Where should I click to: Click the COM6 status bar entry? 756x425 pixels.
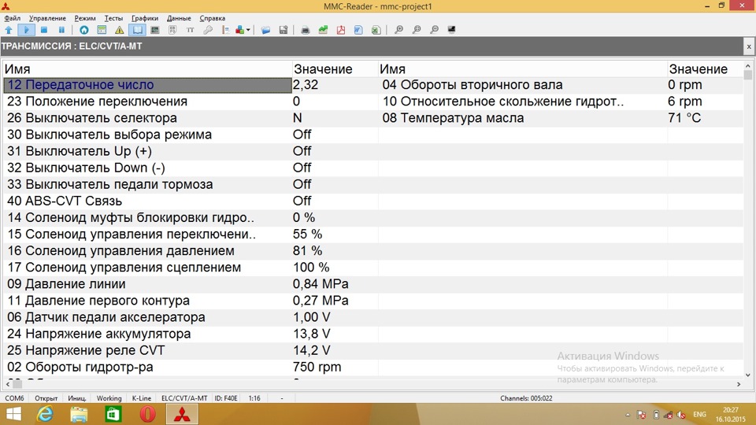[x=14, y=398]
